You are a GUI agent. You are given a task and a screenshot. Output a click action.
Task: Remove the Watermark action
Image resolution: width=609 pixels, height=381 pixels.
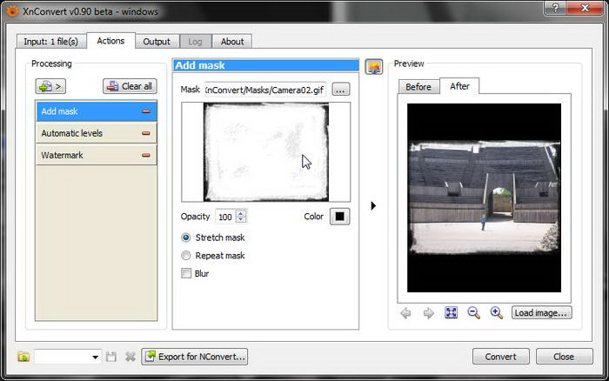145,155
